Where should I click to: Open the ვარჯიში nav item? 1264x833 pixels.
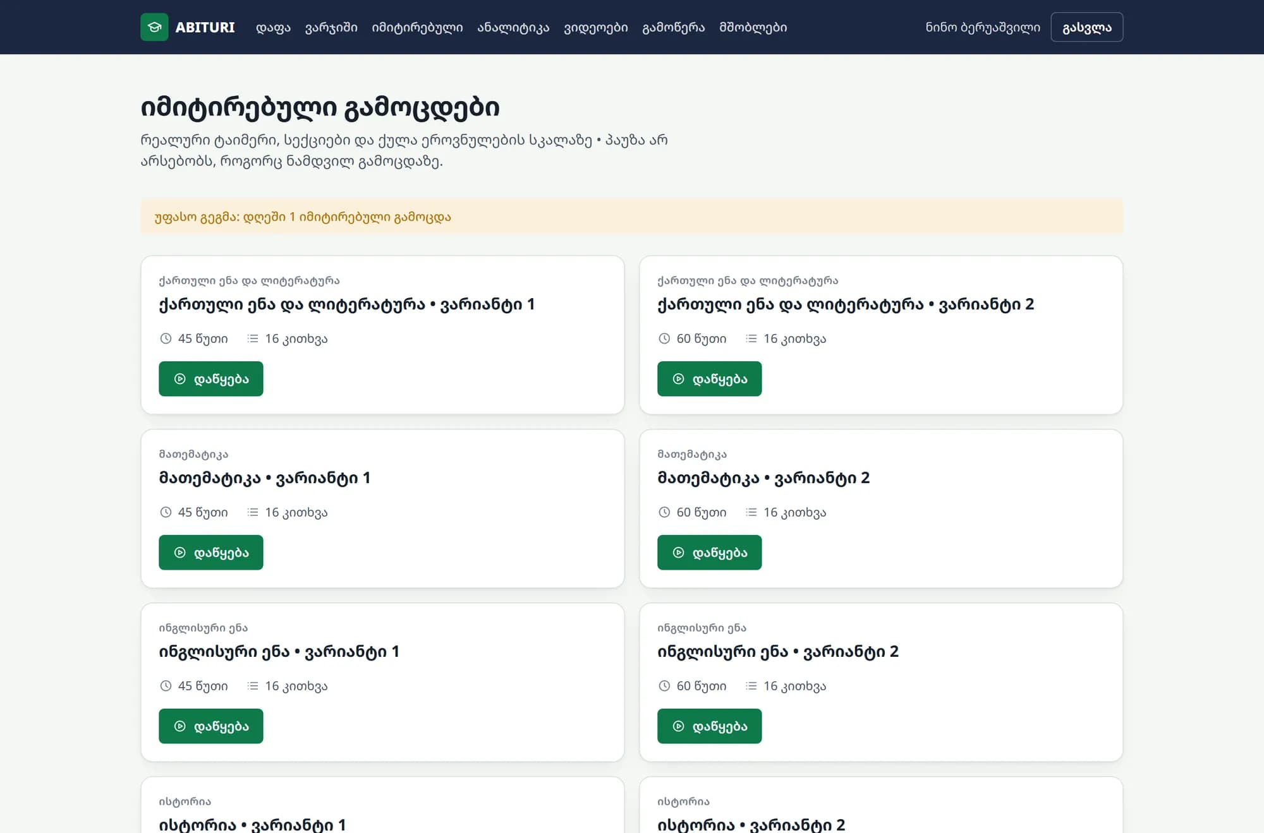coord(331,27)
